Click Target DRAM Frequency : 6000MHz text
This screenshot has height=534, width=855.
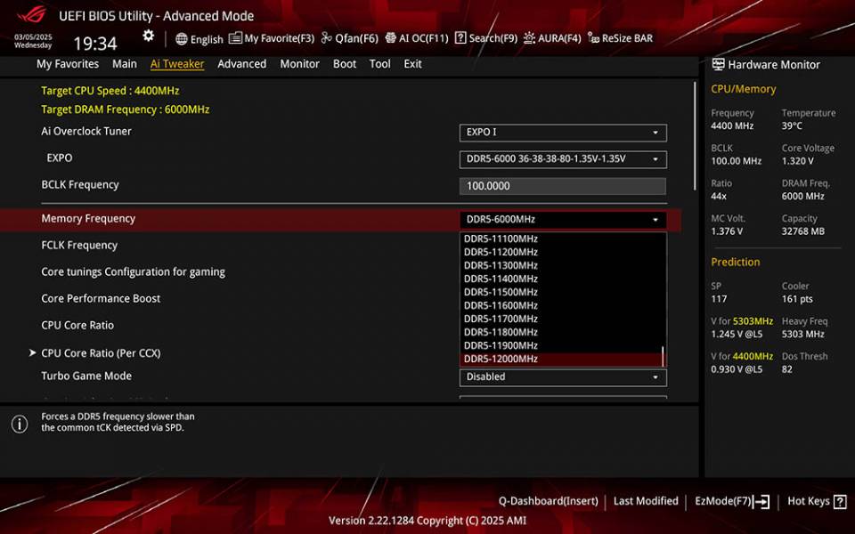click(x=126, y=109)
